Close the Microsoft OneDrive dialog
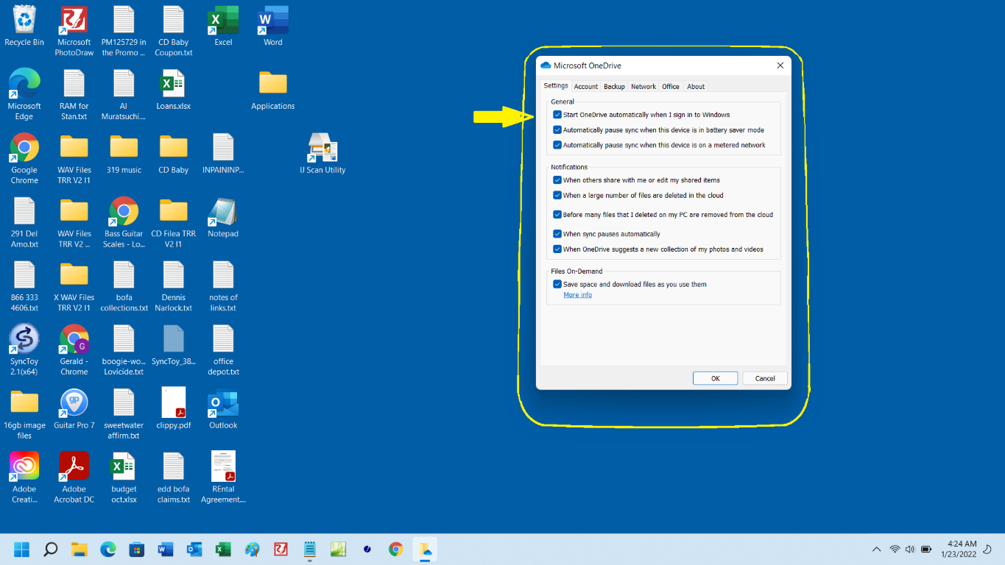Viewport: 1005px width, 565px height. click(x=780, y=65)
